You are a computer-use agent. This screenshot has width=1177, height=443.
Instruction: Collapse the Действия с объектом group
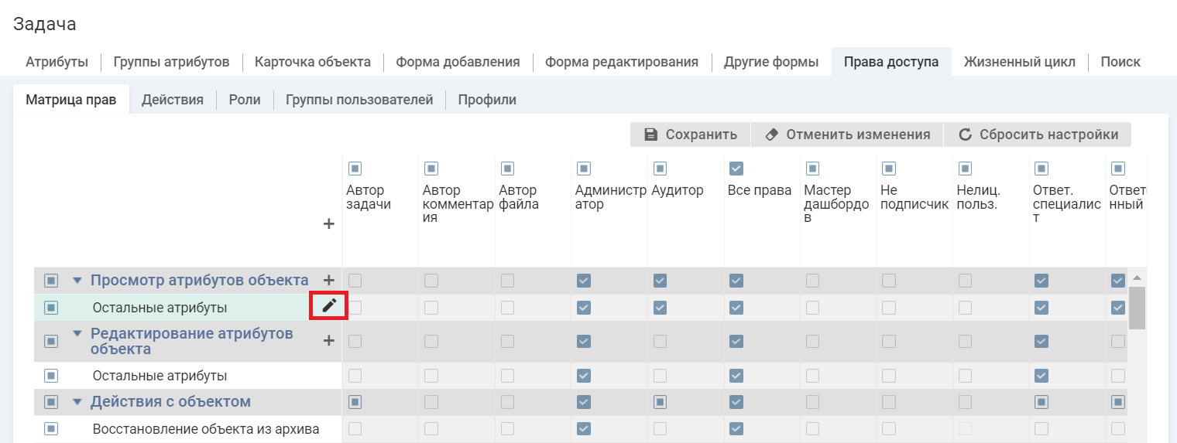pyautogui.click(x=77, y=402)
